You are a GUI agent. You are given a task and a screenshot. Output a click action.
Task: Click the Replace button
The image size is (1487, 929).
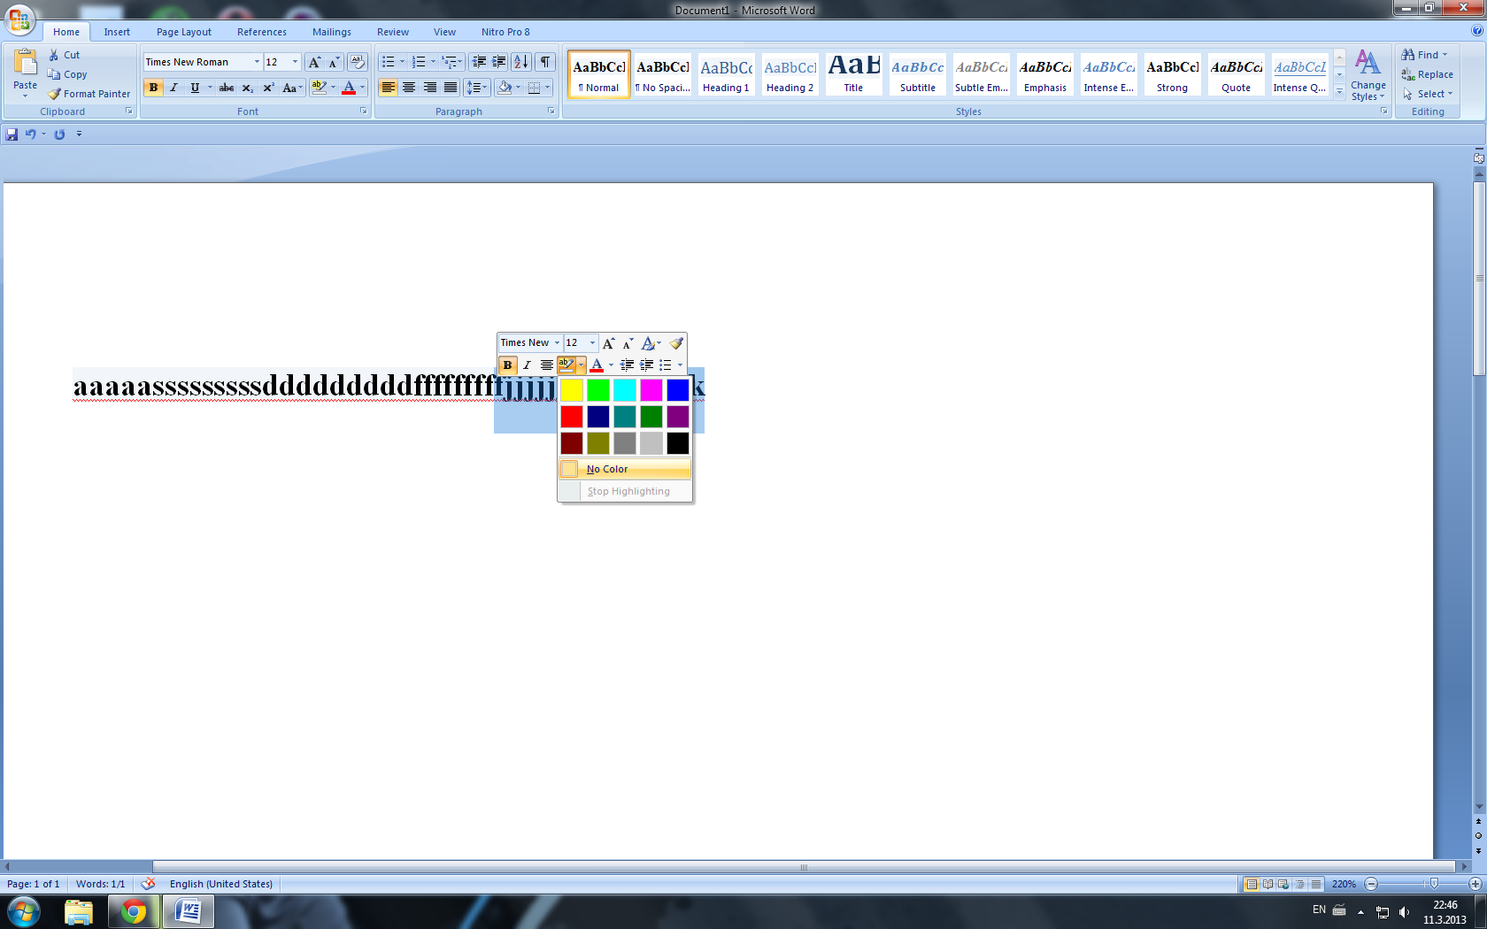pyautogui.click(x=1427, y=74)
